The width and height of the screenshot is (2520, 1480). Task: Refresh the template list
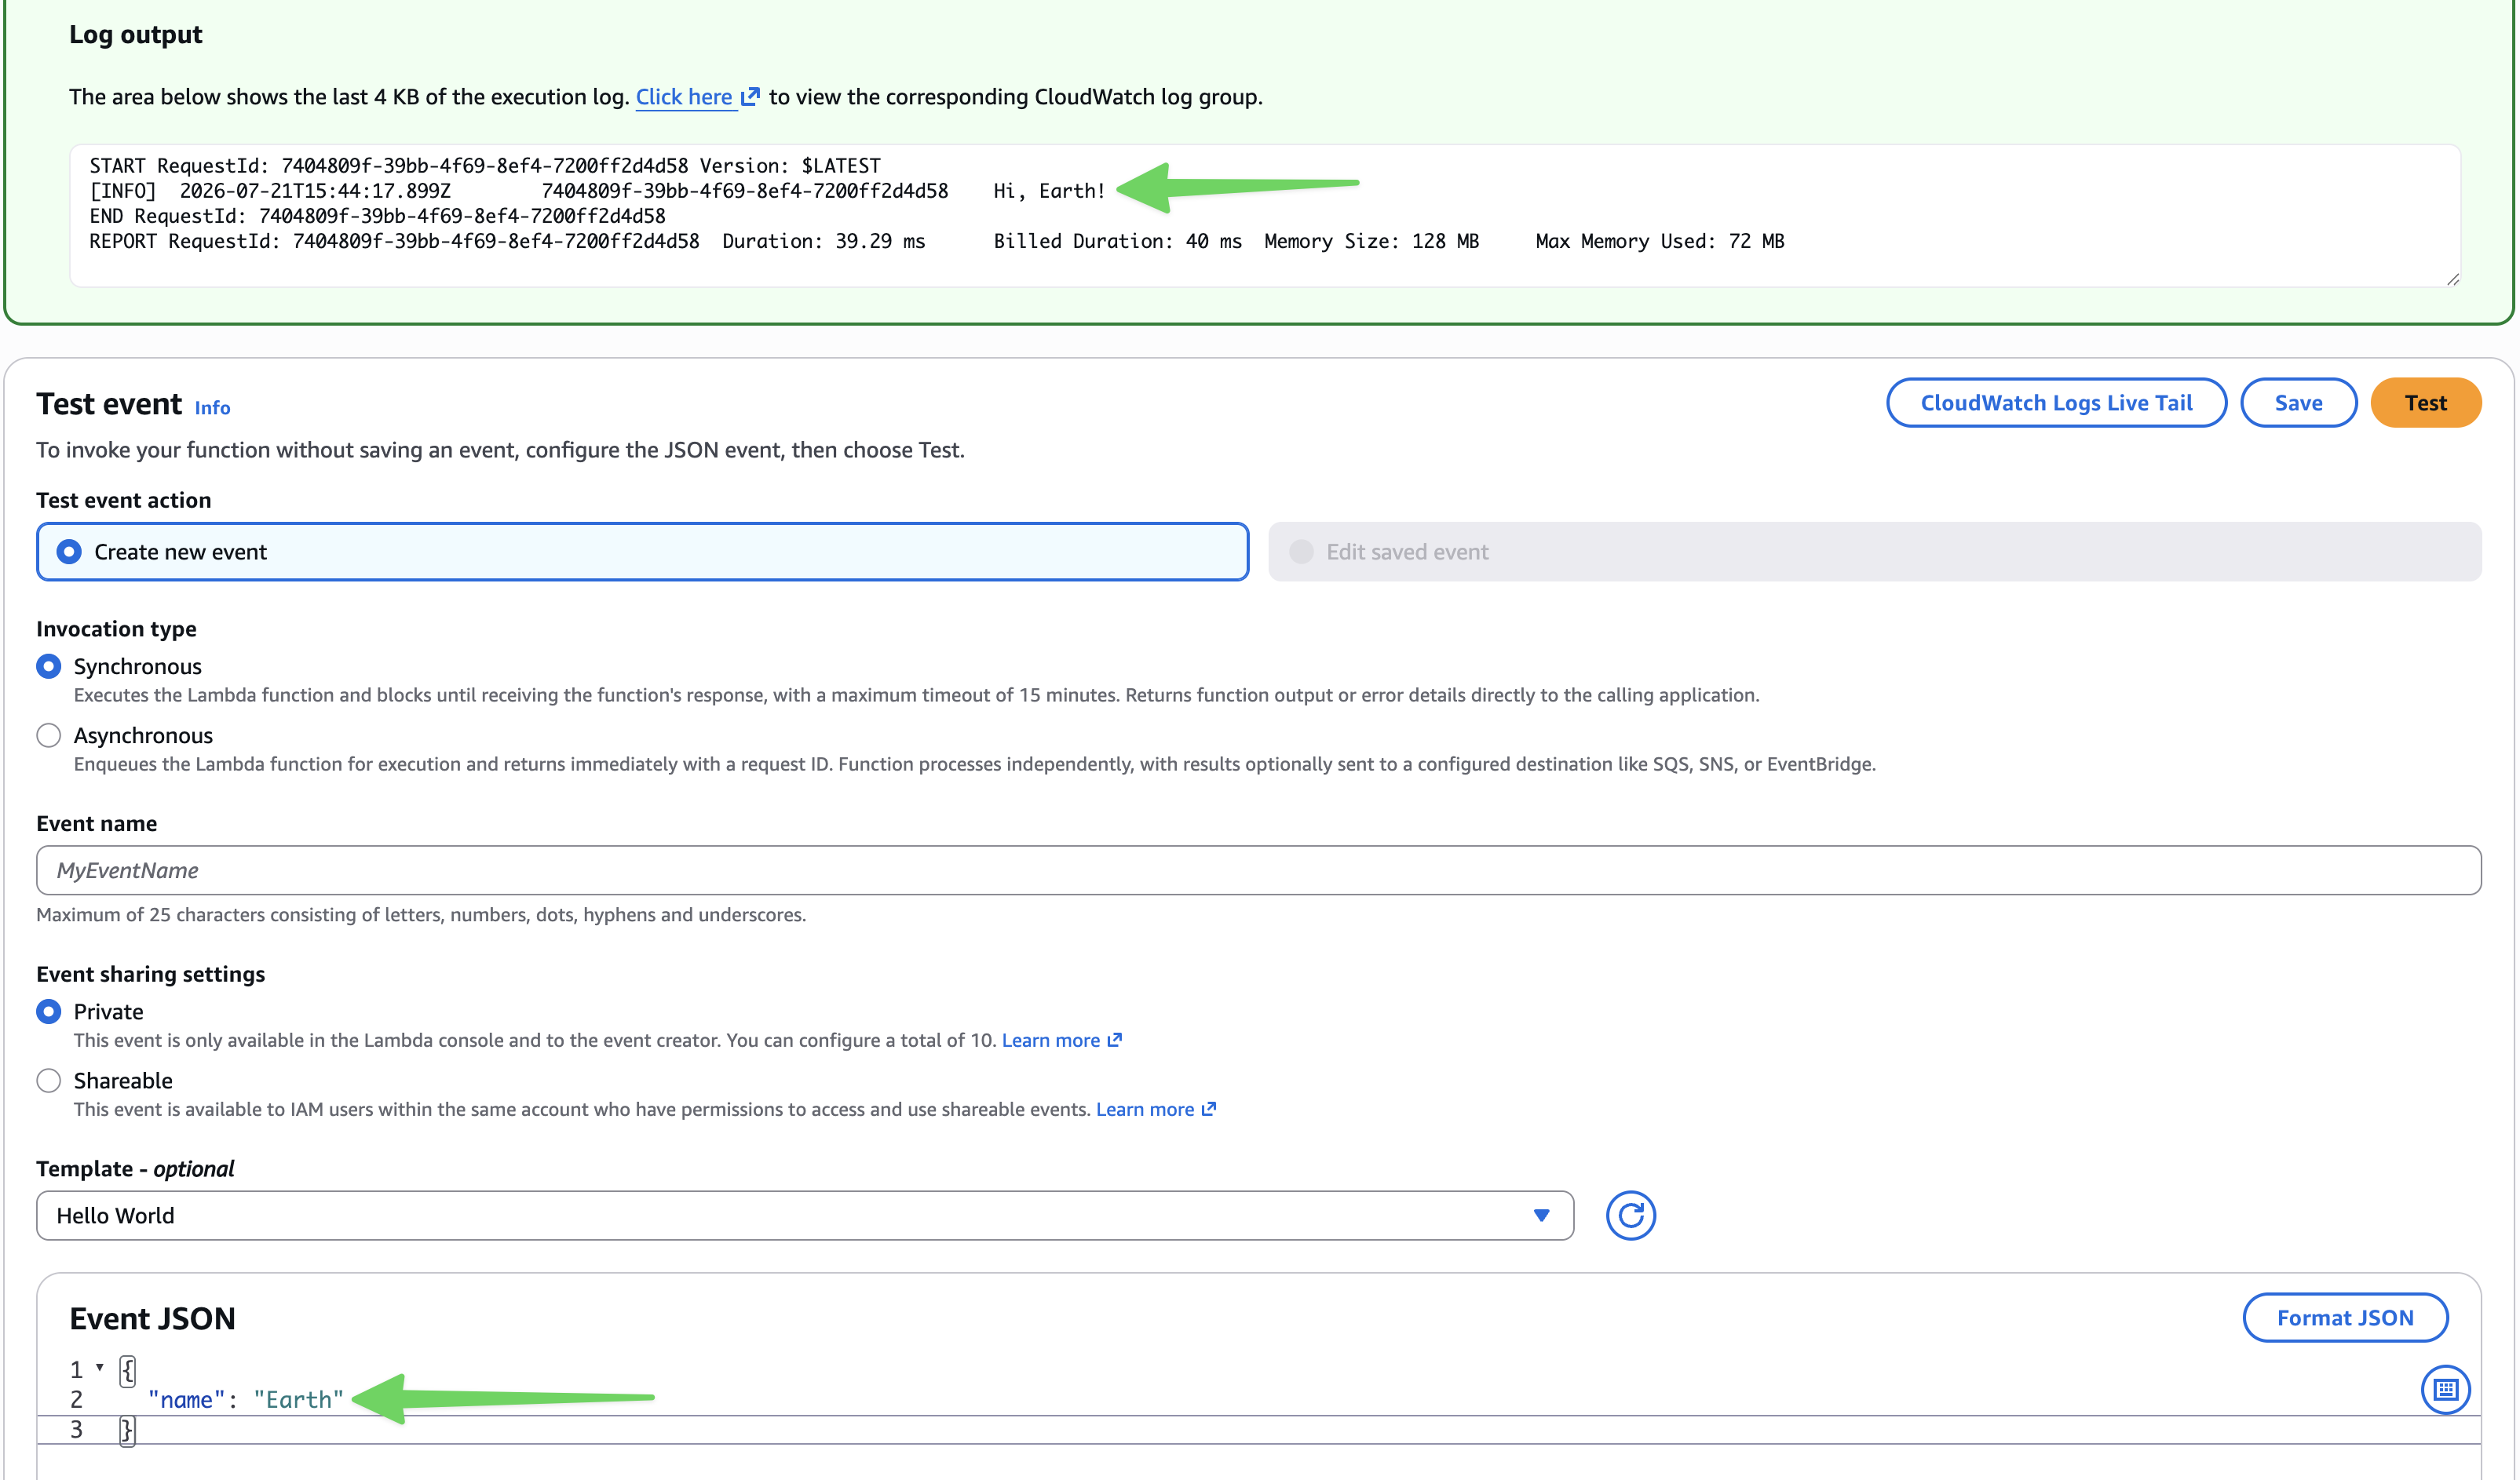pos(1630,1216)
